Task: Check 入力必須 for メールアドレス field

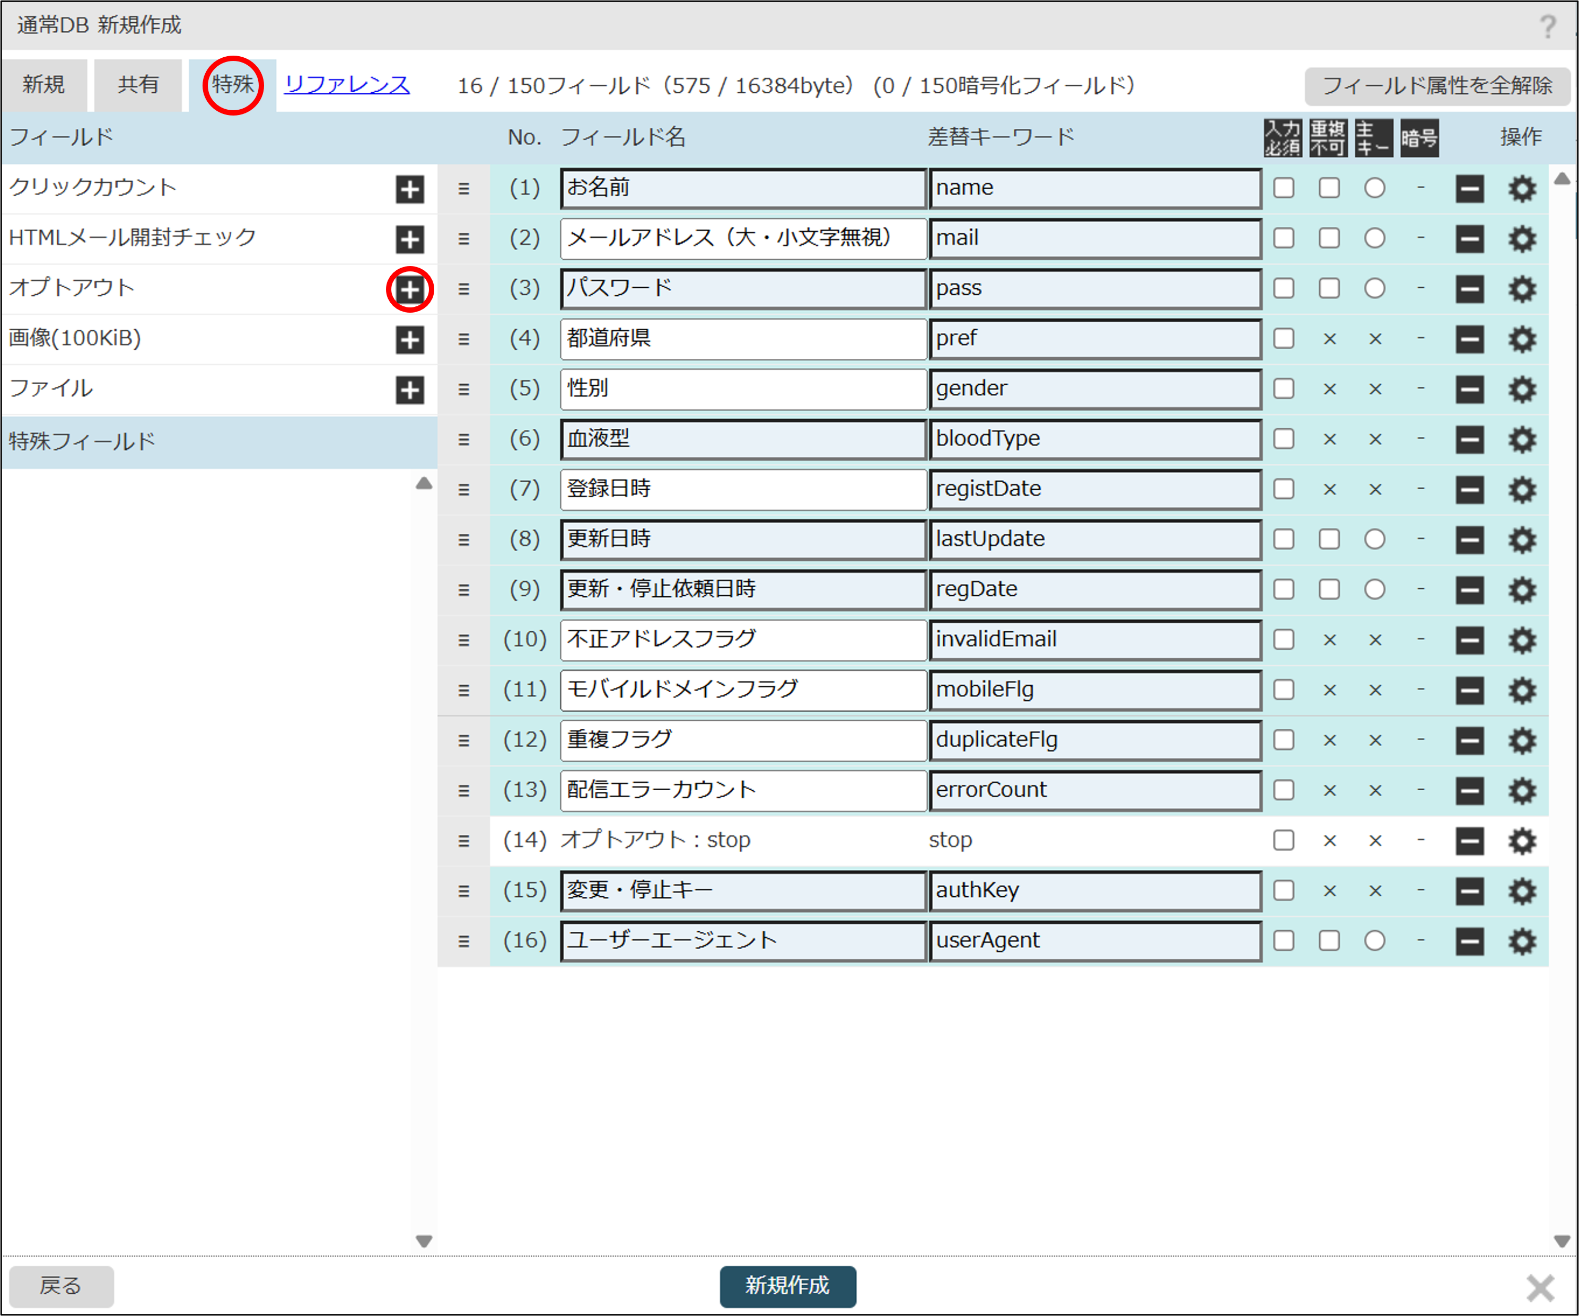Action: click(1284, 239)
